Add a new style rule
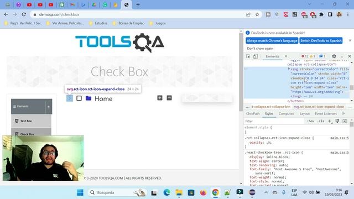Screen dimensions: 354x199 pyautogui.click(x=330, y=121)
